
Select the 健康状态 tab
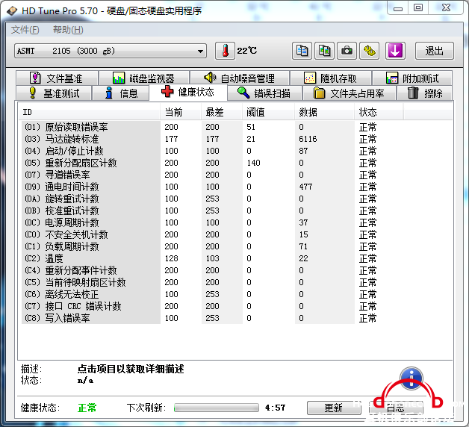click(x=188, y=92)
